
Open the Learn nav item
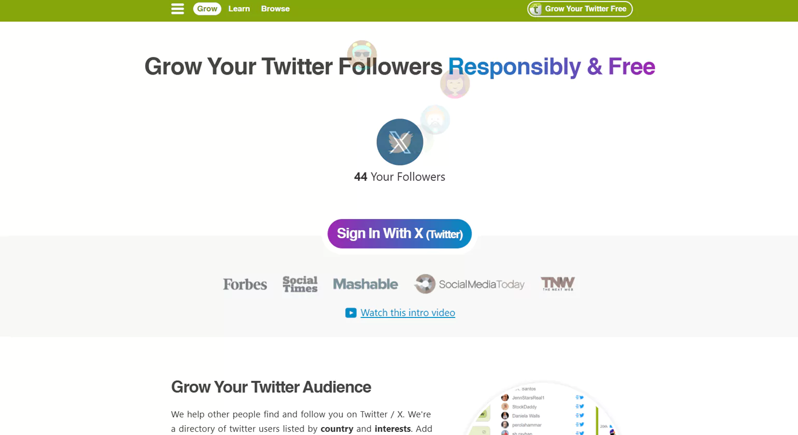pyautogui.click(x=239, y=9)
